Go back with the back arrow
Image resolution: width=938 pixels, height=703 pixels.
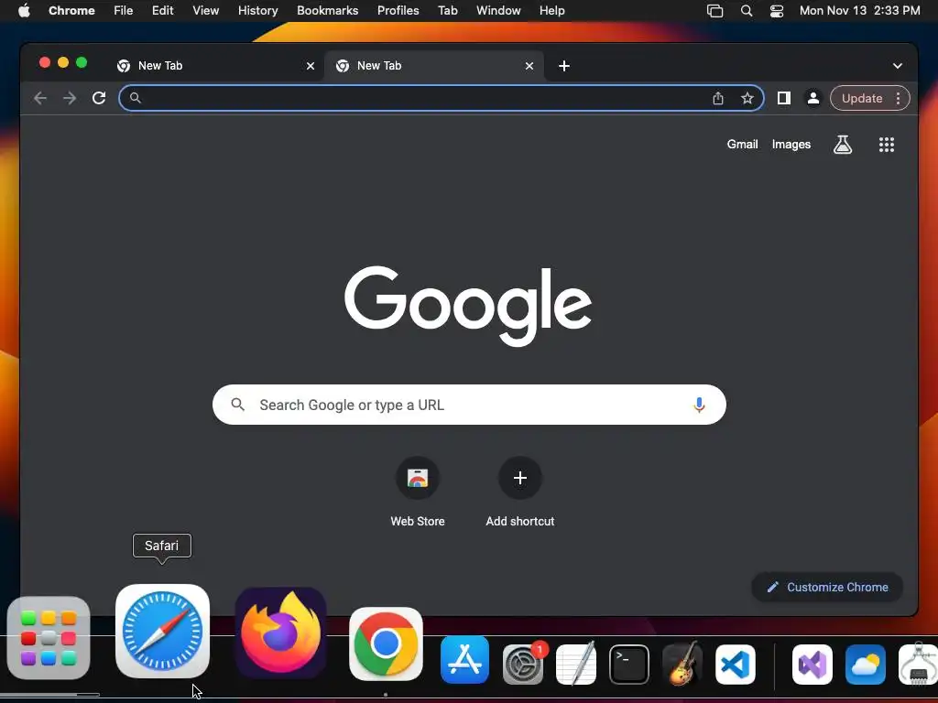click(40, 98)
